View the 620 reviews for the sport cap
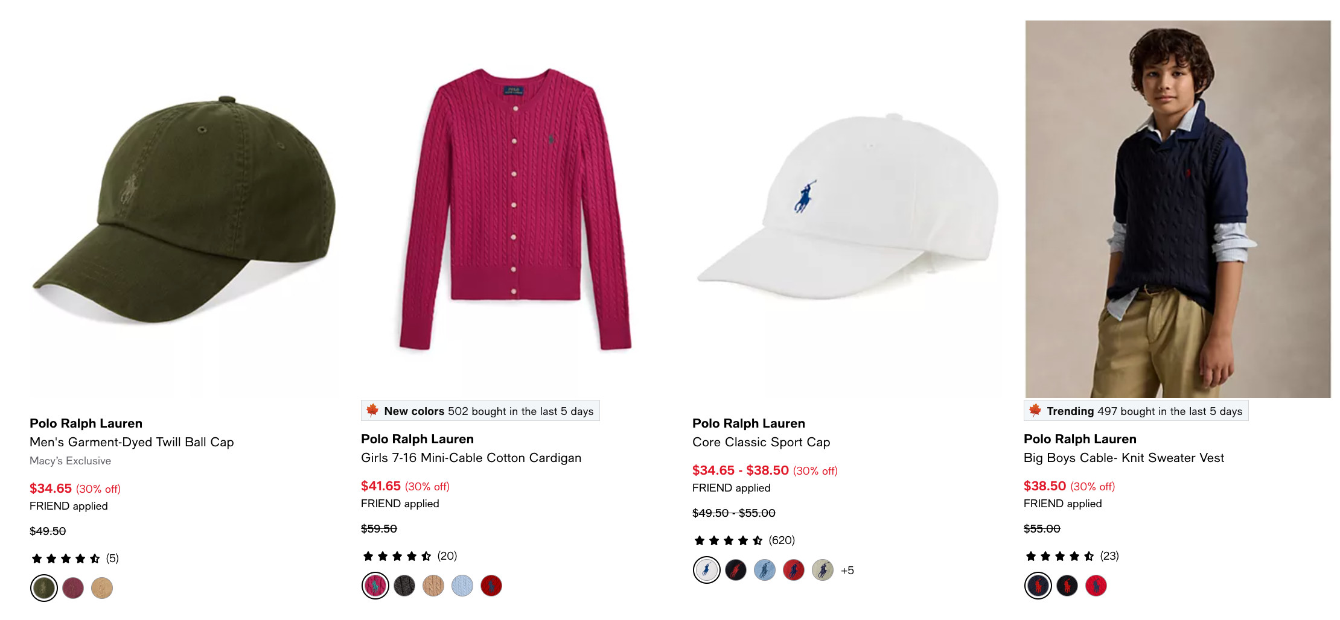Image resolution: width=1340 pixels, height=620 pixels. point(744,540)
